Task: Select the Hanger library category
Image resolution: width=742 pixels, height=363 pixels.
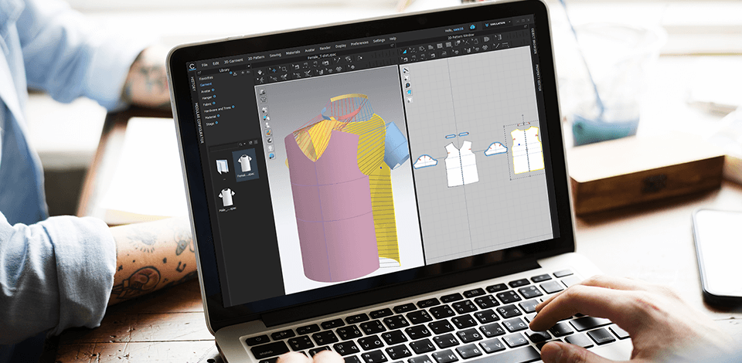Action: 208,97
